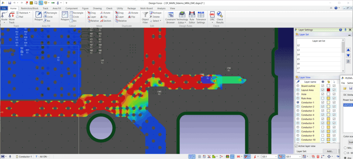Open the Constraint Browser
Viewport: 353px width, 159px height.
tap(171, 17)
